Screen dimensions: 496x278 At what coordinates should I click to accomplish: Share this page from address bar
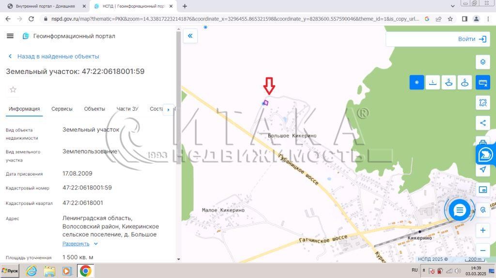tap(438, 19)
